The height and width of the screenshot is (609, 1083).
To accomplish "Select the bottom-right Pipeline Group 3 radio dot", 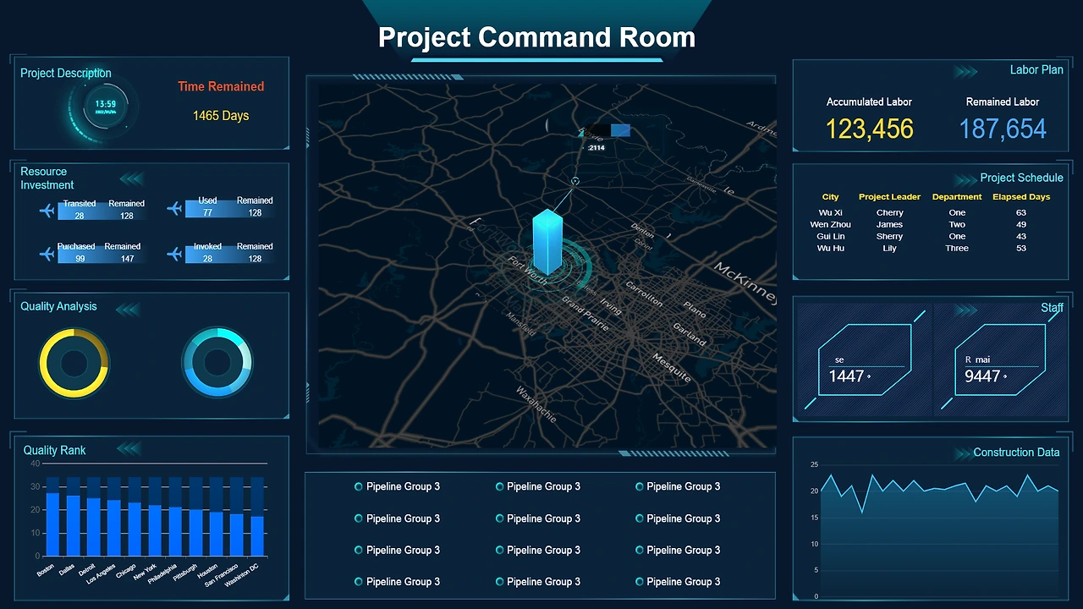I will [639, 582].
